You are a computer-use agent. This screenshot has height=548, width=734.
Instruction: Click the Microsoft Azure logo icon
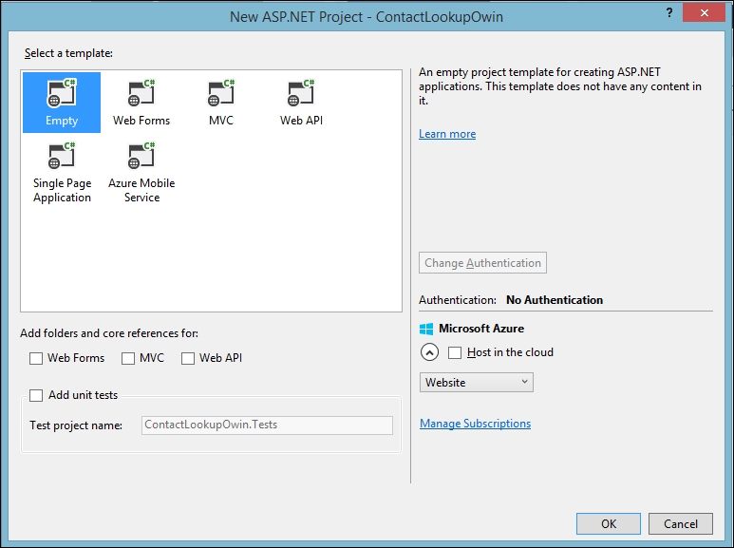coord(426,329)
